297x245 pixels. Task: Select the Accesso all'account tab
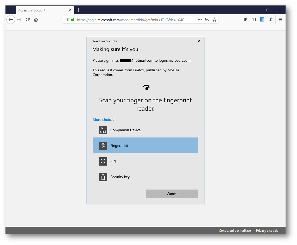click(45, 10)
